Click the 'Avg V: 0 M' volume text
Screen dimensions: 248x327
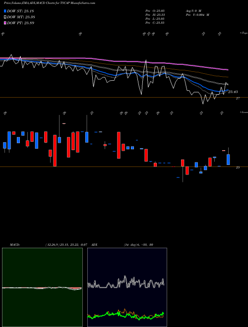click(193, 10)
